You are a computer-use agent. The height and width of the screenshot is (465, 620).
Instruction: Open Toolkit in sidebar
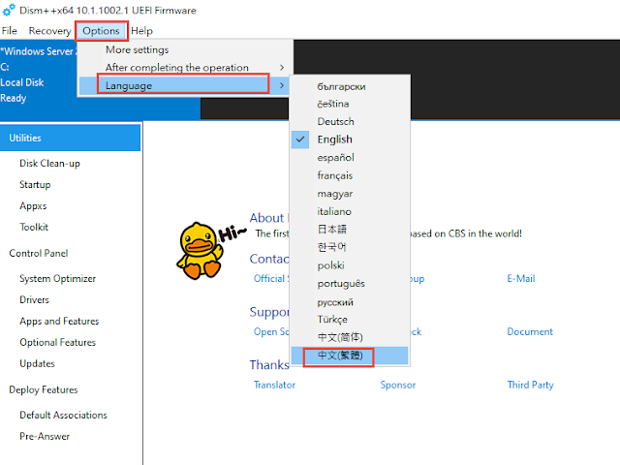point(34,227)
